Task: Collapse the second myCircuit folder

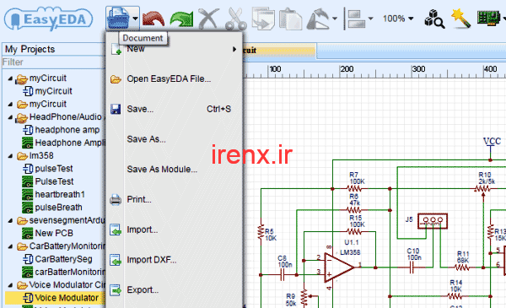Action: tap(10, 105)
